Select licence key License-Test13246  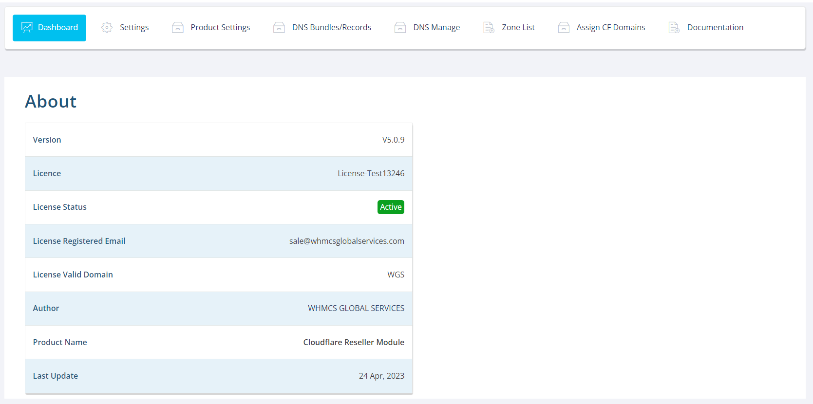pos(371,173)
